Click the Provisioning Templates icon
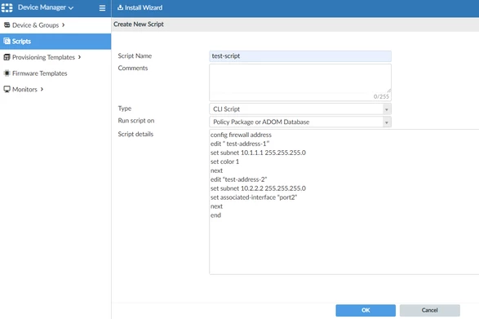This screenshot has width=479, height=319. 7,57
